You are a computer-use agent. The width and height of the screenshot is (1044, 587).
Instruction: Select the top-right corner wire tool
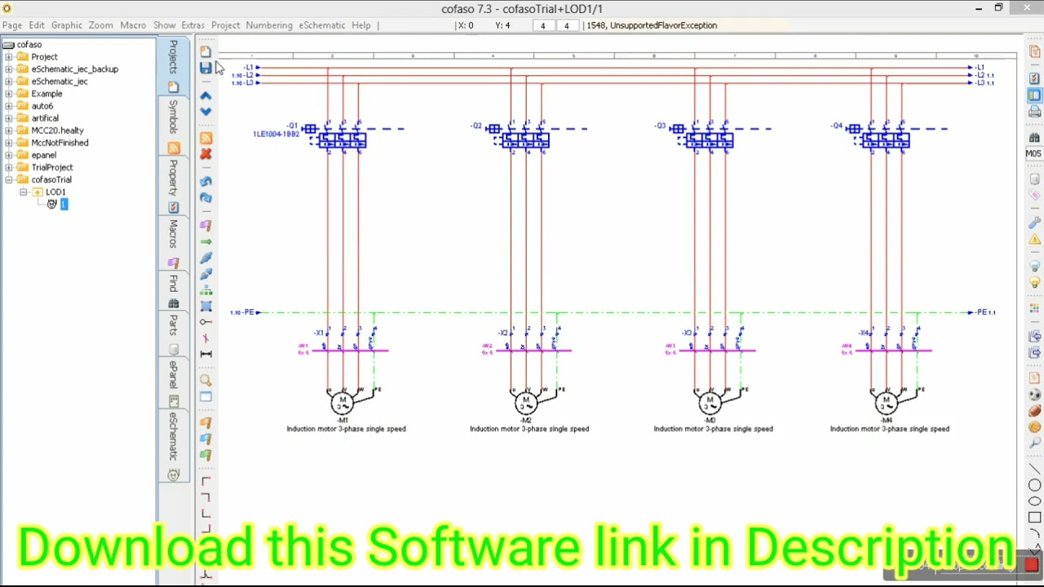click(206, 497)
